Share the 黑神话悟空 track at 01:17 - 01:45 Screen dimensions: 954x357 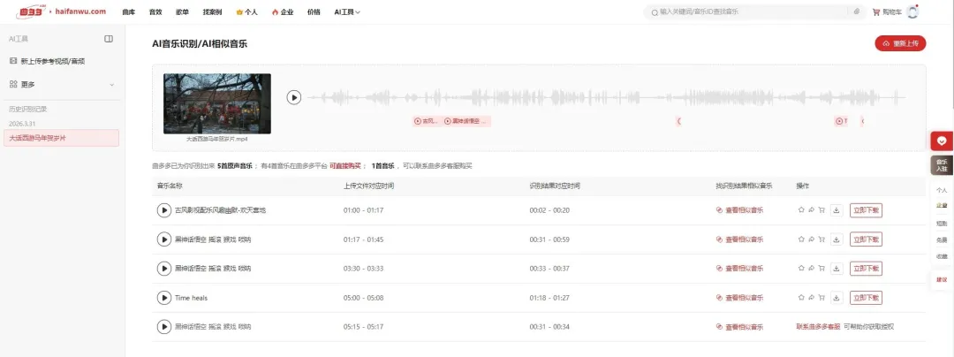811,239
